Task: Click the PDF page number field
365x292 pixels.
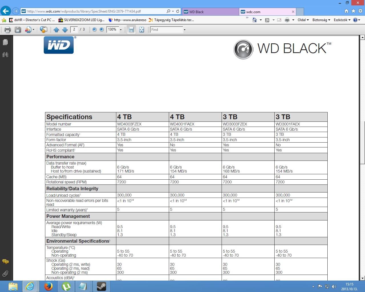Action: point(74,29)
